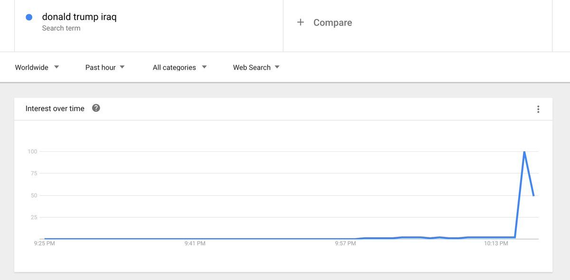Click the chart peak at value 100
This screenshot has width=570, height=280.
(x=524, y=152)
